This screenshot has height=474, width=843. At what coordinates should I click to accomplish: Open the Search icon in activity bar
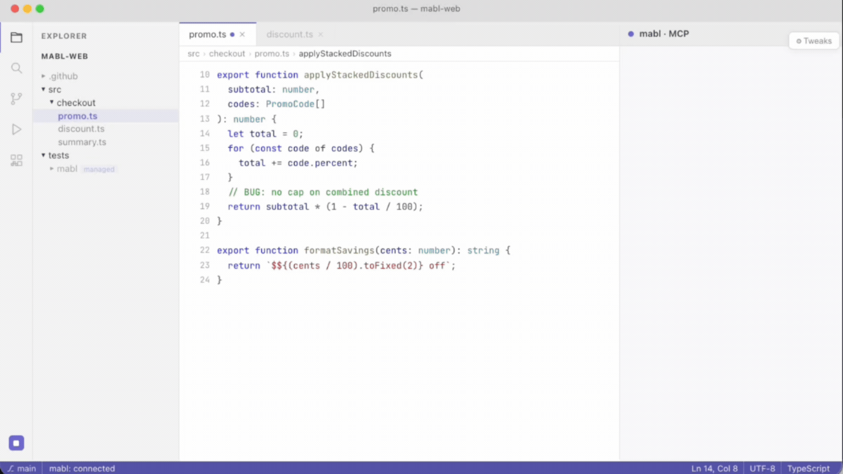pos(16,68)
